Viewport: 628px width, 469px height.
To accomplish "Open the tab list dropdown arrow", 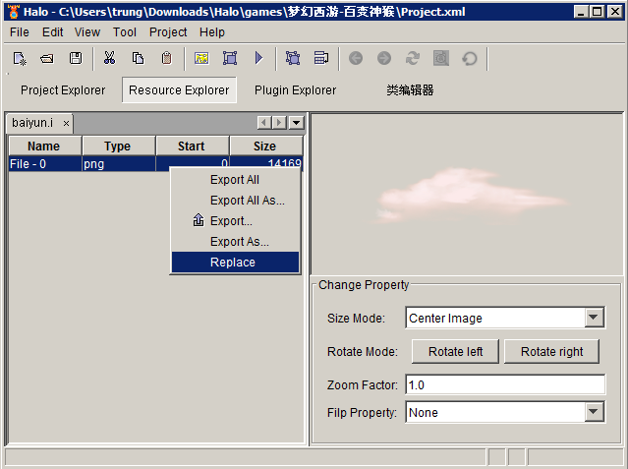I will tap(297, 122).
